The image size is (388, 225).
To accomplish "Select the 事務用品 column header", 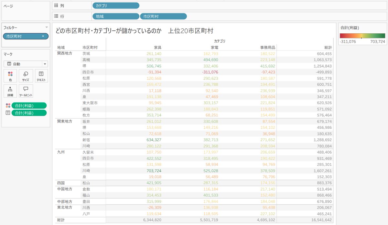I will coord(267,47).
